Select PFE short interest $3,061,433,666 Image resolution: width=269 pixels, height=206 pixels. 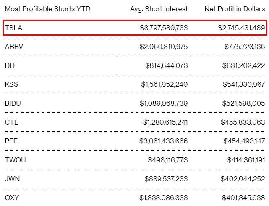point(164,141)
